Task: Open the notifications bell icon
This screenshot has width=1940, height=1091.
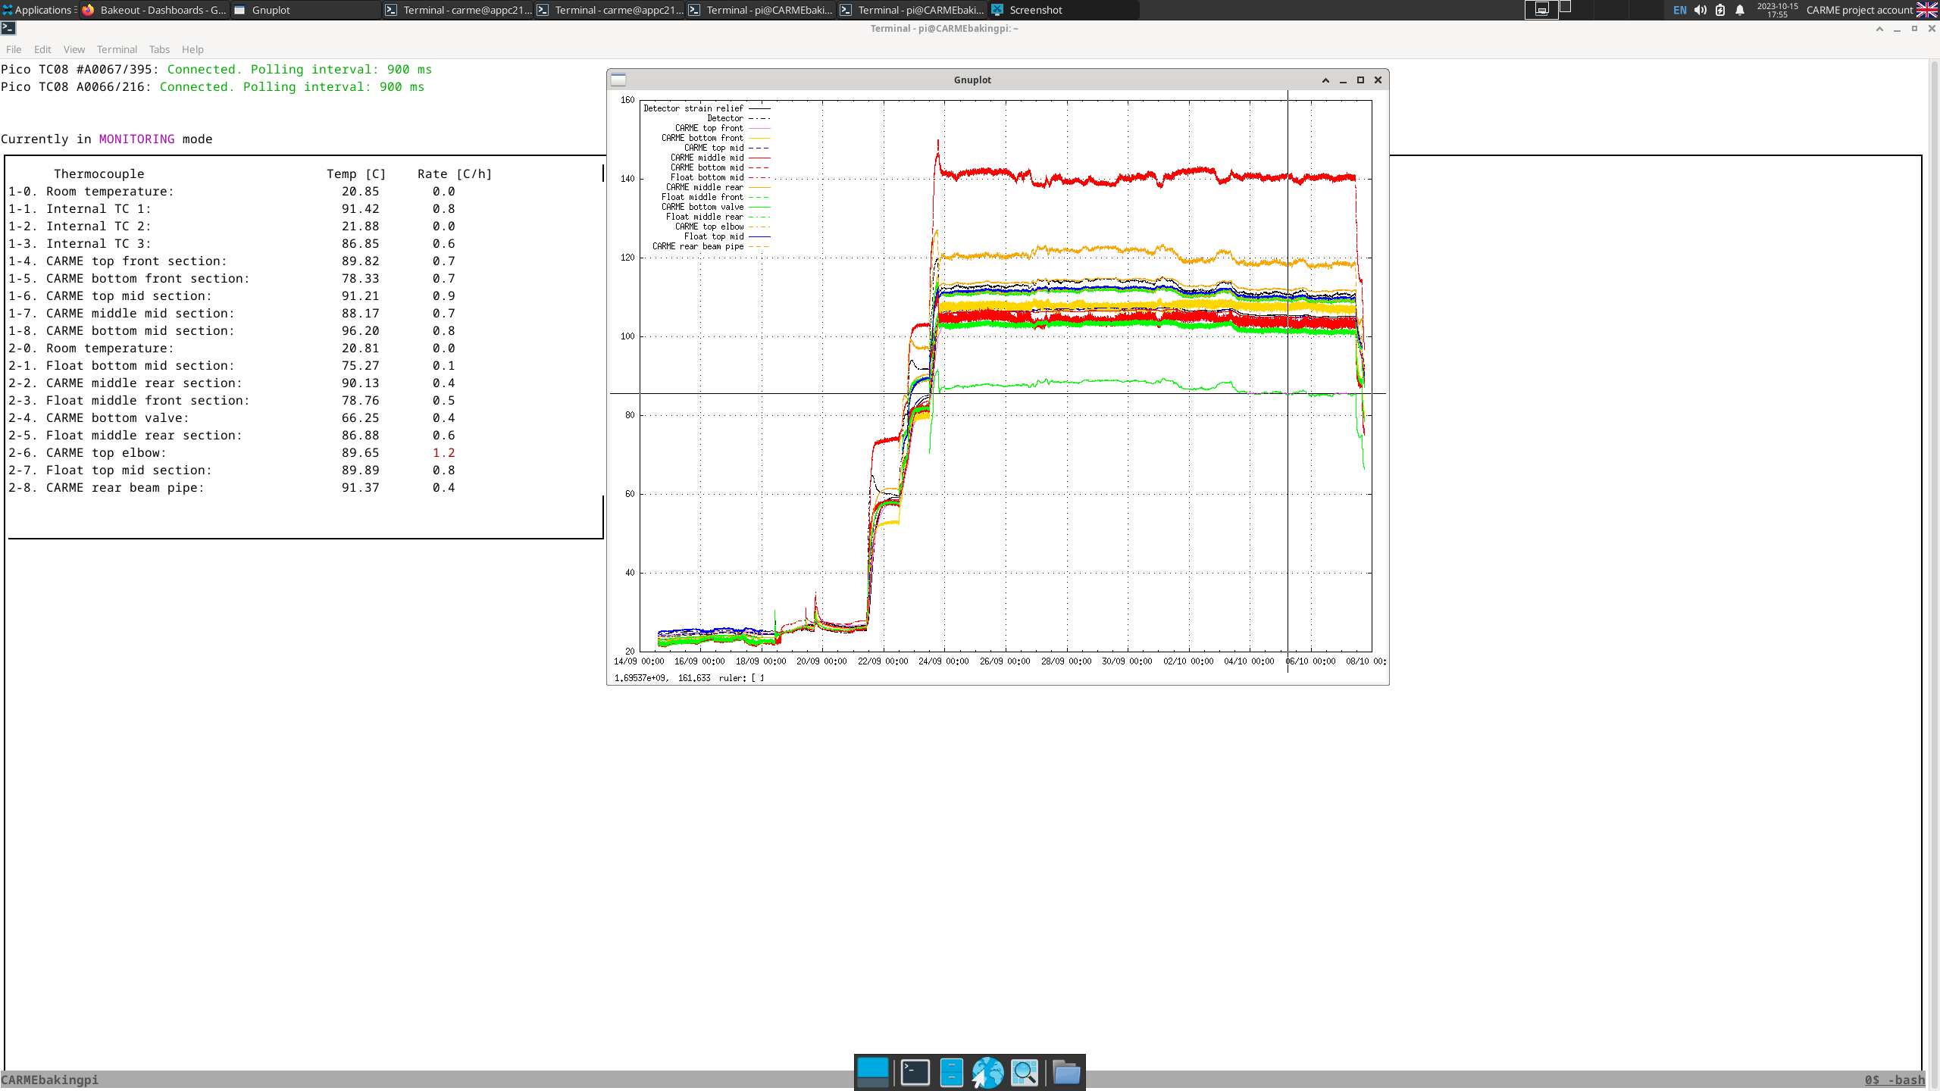Action: click(1740, 10)
